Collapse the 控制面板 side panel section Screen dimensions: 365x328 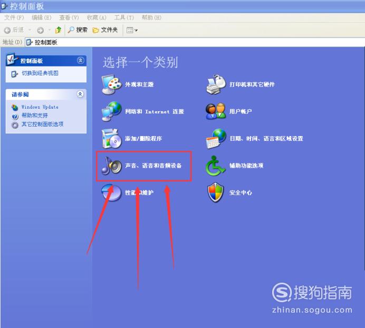click(x=80, y=61)
